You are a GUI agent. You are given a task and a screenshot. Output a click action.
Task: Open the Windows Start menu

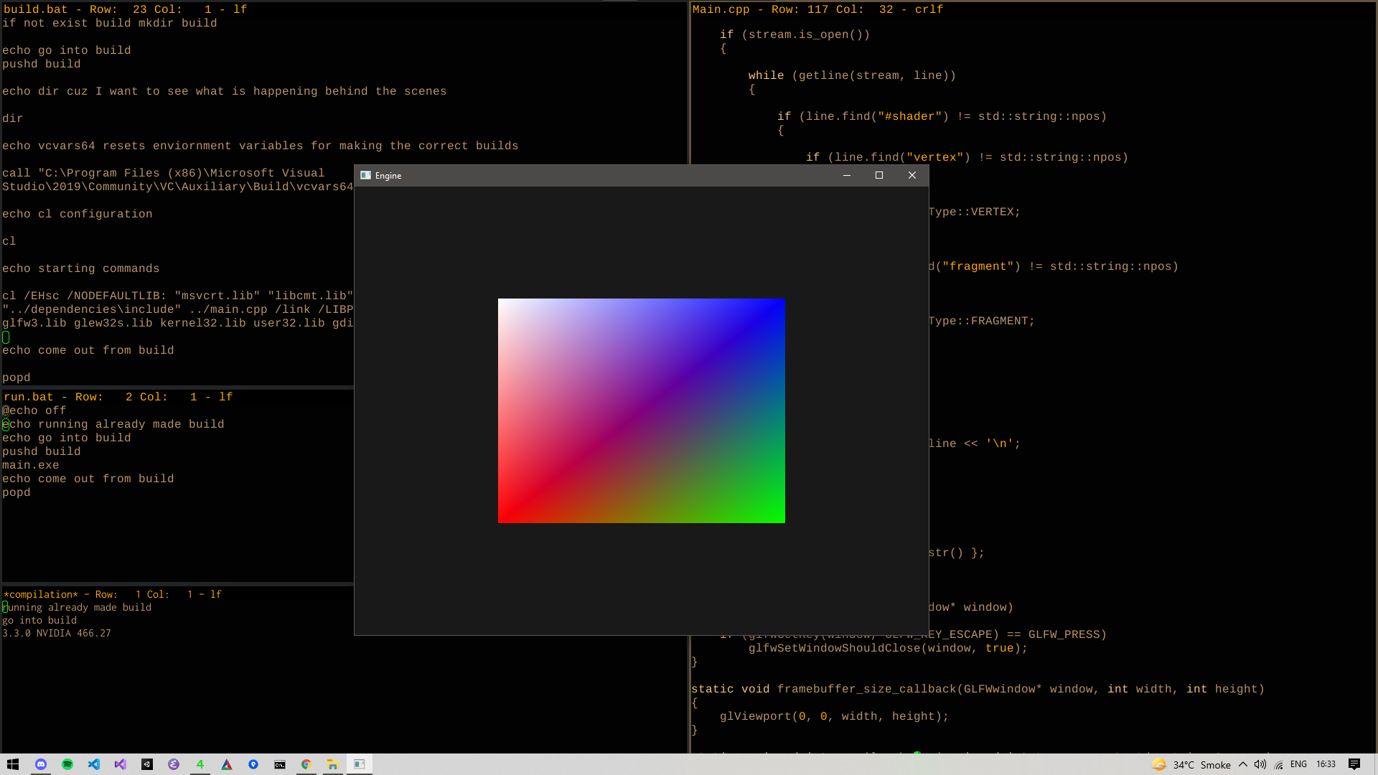[13, 764]
